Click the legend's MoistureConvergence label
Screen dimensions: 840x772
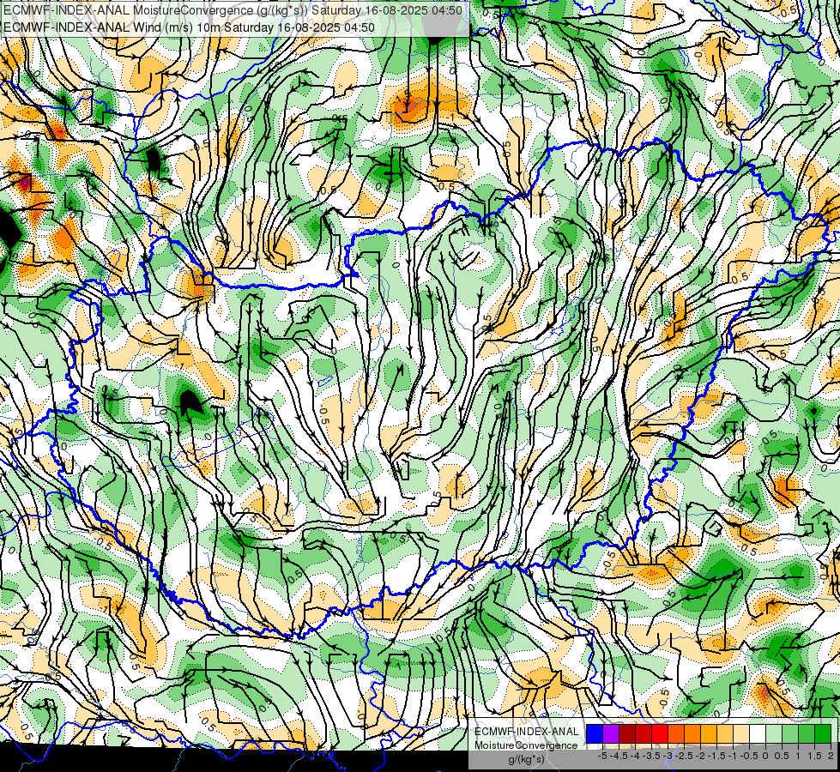[526, 745]
